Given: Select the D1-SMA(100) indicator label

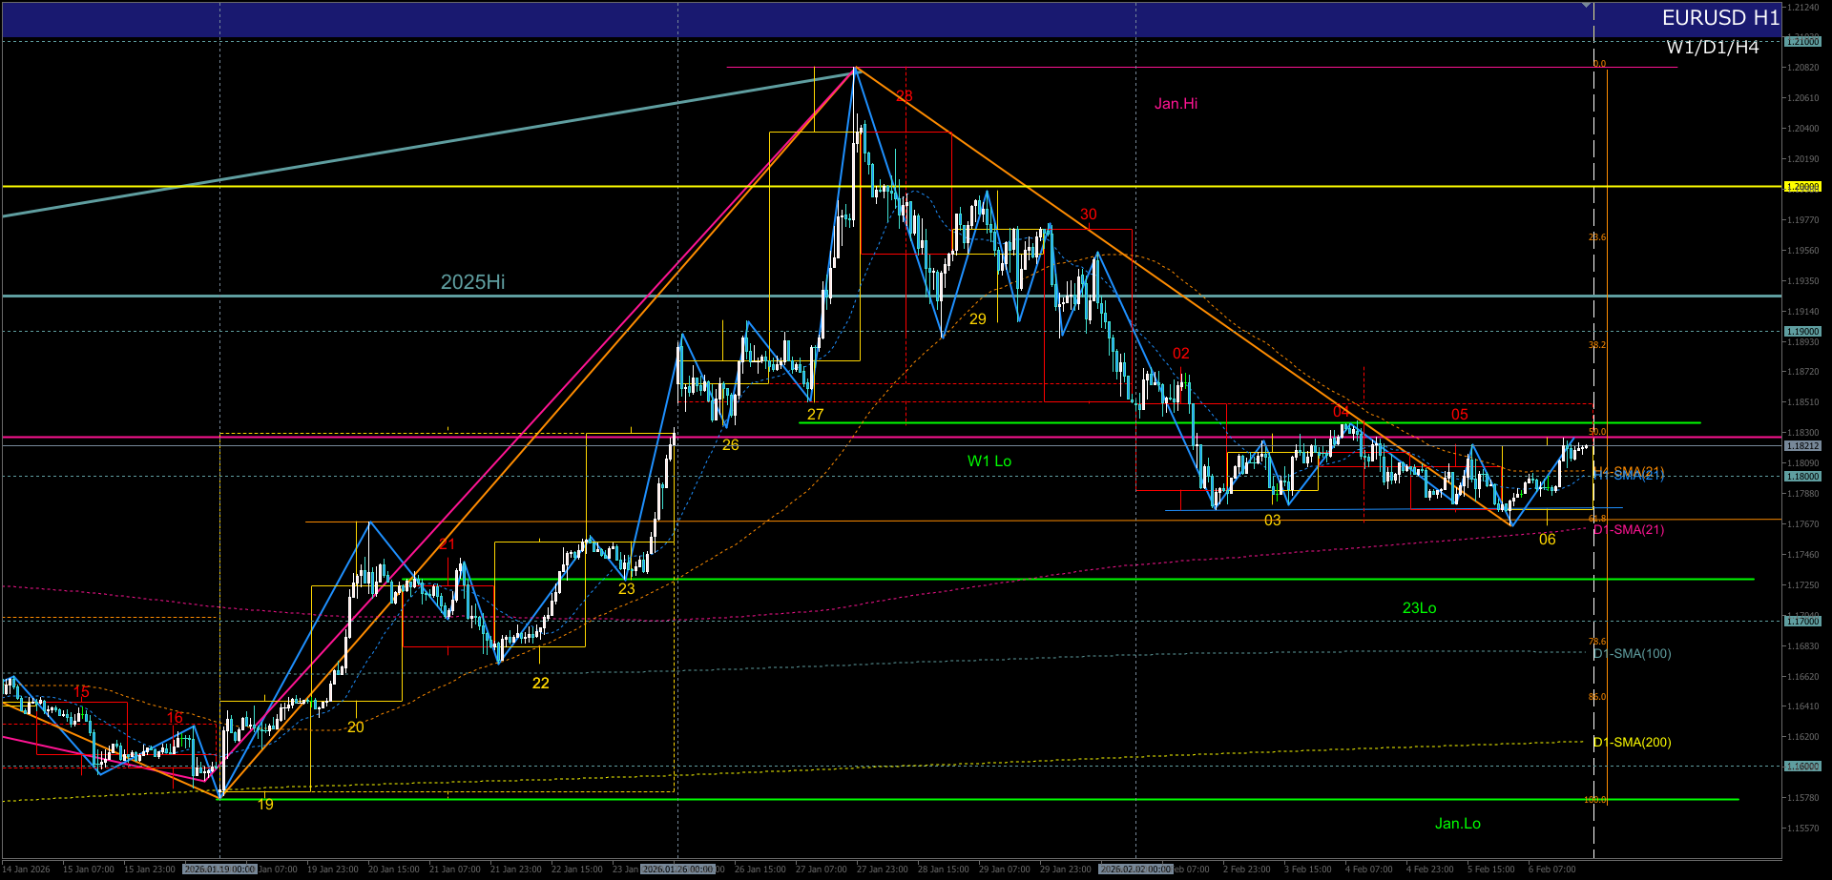Looking at the screenshot, I should coord(1633,654).
